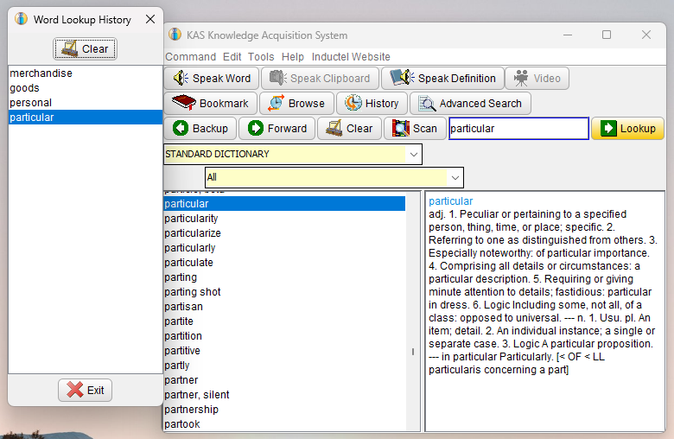Select parting shot in word list
Viewport: 674px width, 439px height.
coord(284,291)
